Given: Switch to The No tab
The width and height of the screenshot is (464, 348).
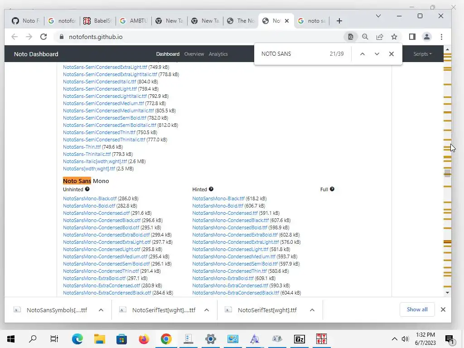Looking at the screenshot, I should point(241,21).
